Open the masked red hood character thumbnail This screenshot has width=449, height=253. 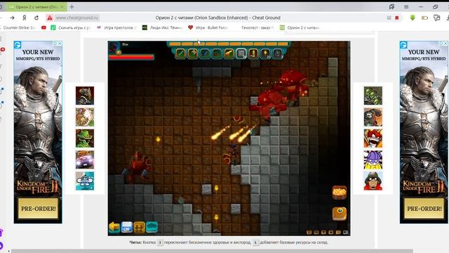click(x=373, y=181)
